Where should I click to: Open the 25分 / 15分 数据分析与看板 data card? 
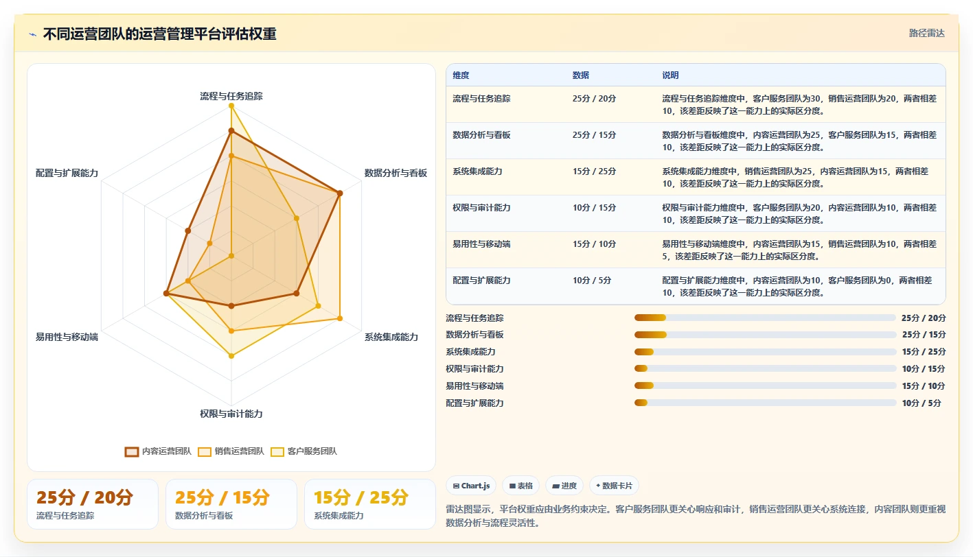click(231, 504)
